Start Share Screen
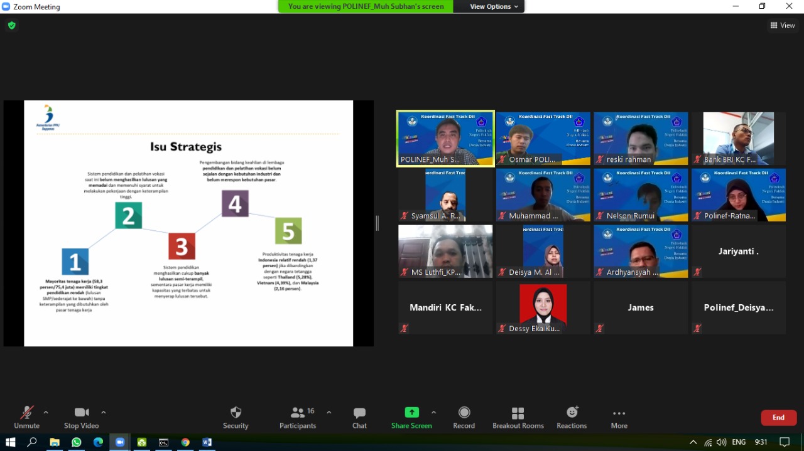Viewport: 804px width, 451px height. (411, 417)
